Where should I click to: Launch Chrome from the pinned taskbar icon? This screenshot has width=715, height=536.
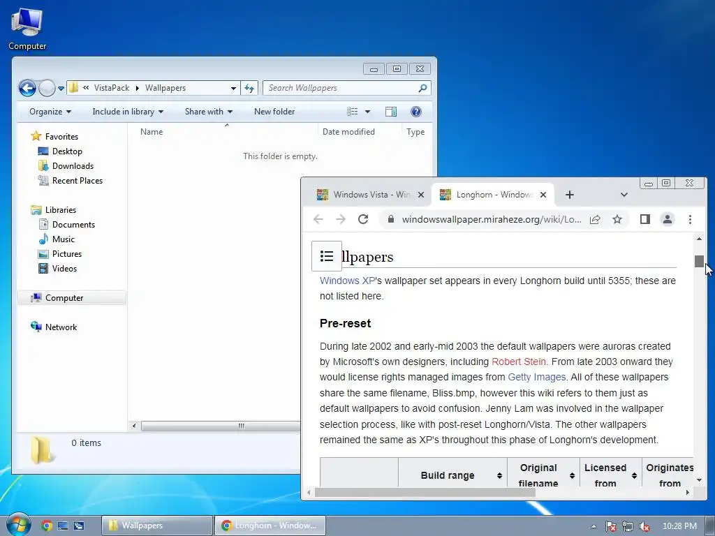point(47,526)
